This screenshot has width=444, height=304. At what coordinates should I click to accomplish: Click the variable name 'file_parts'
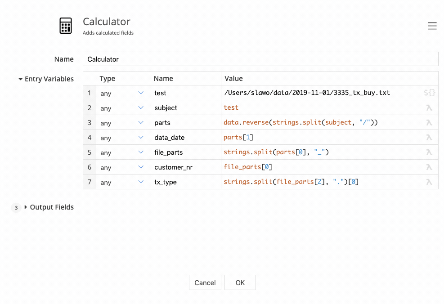click(x=169, y=152)
